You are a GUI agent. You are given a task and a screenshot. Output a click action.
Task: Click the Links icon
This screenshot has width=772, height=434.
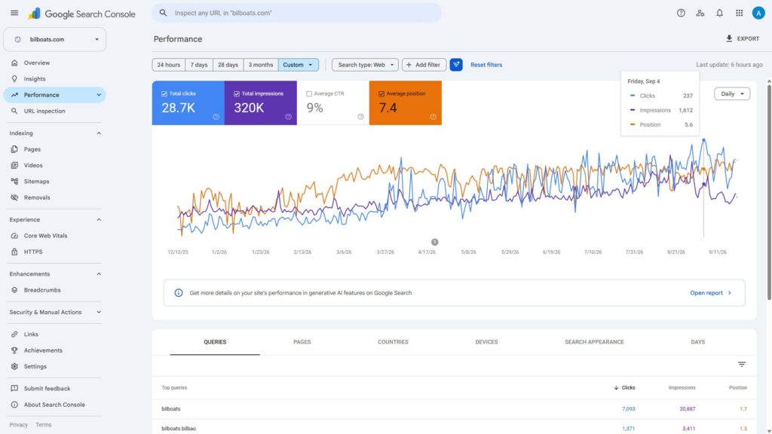(14, 334)
